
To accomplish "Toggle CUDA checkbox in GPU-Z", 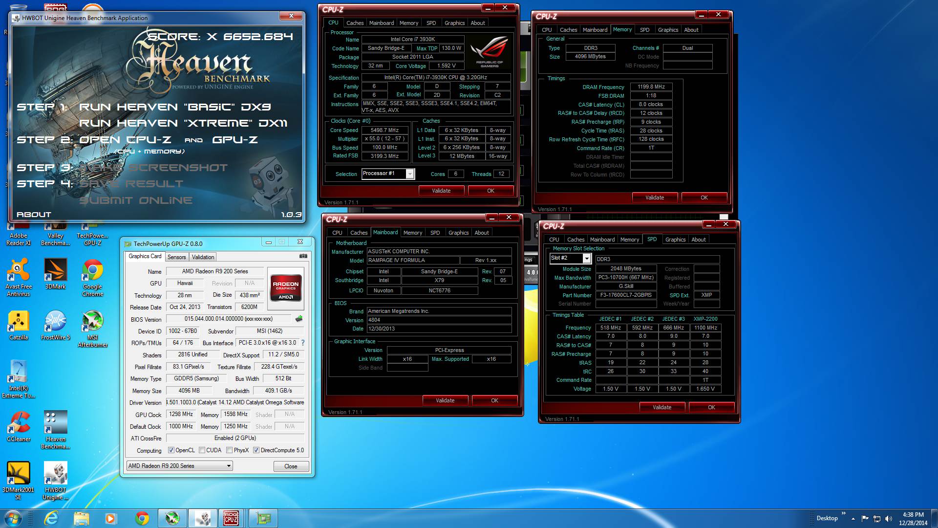I will point(202,450).
